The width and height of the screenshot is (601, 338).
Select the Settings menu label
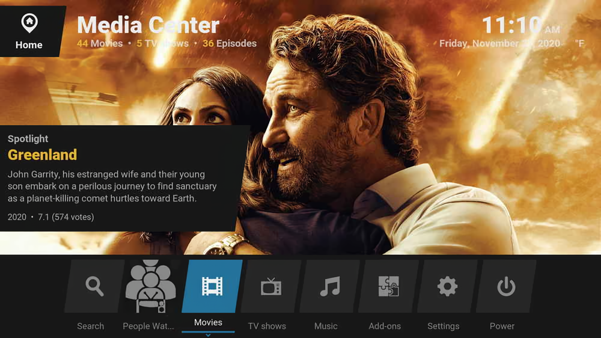pos(444,326)
